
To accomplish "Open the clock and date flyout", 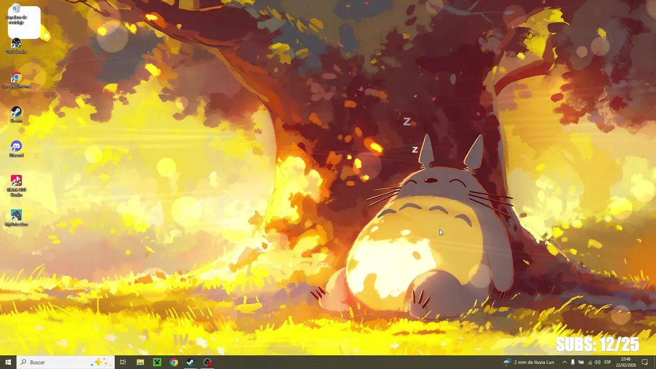I will click(x=626, y=362).
